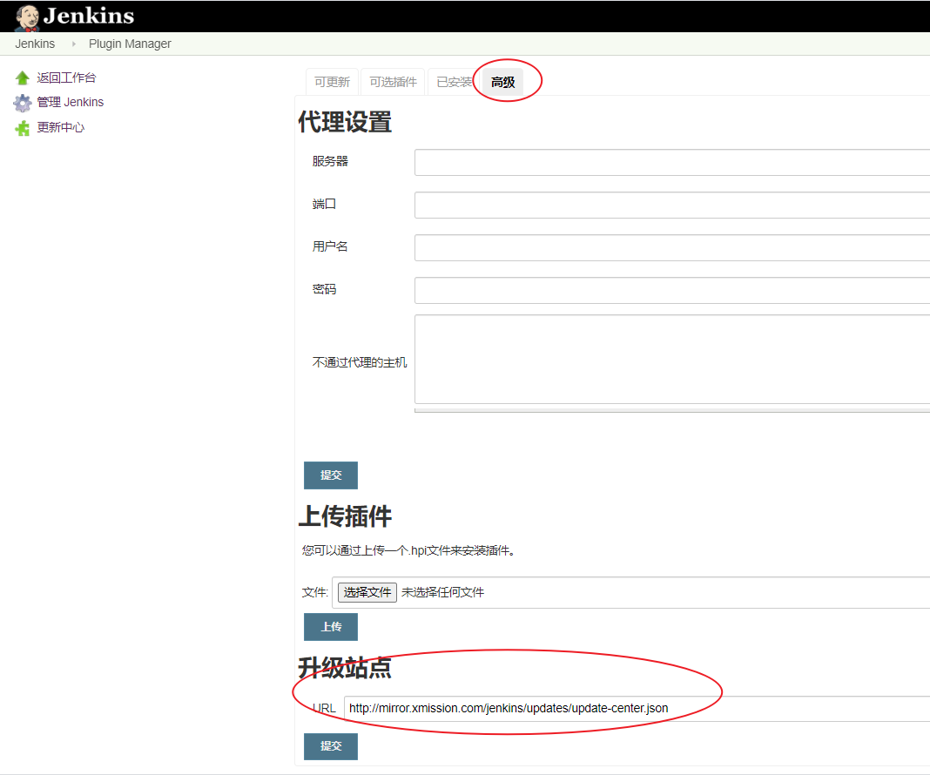Screen dimensions: 930x775
Task: Open the 返回工作台 link
Action: [x=66, y=77]
